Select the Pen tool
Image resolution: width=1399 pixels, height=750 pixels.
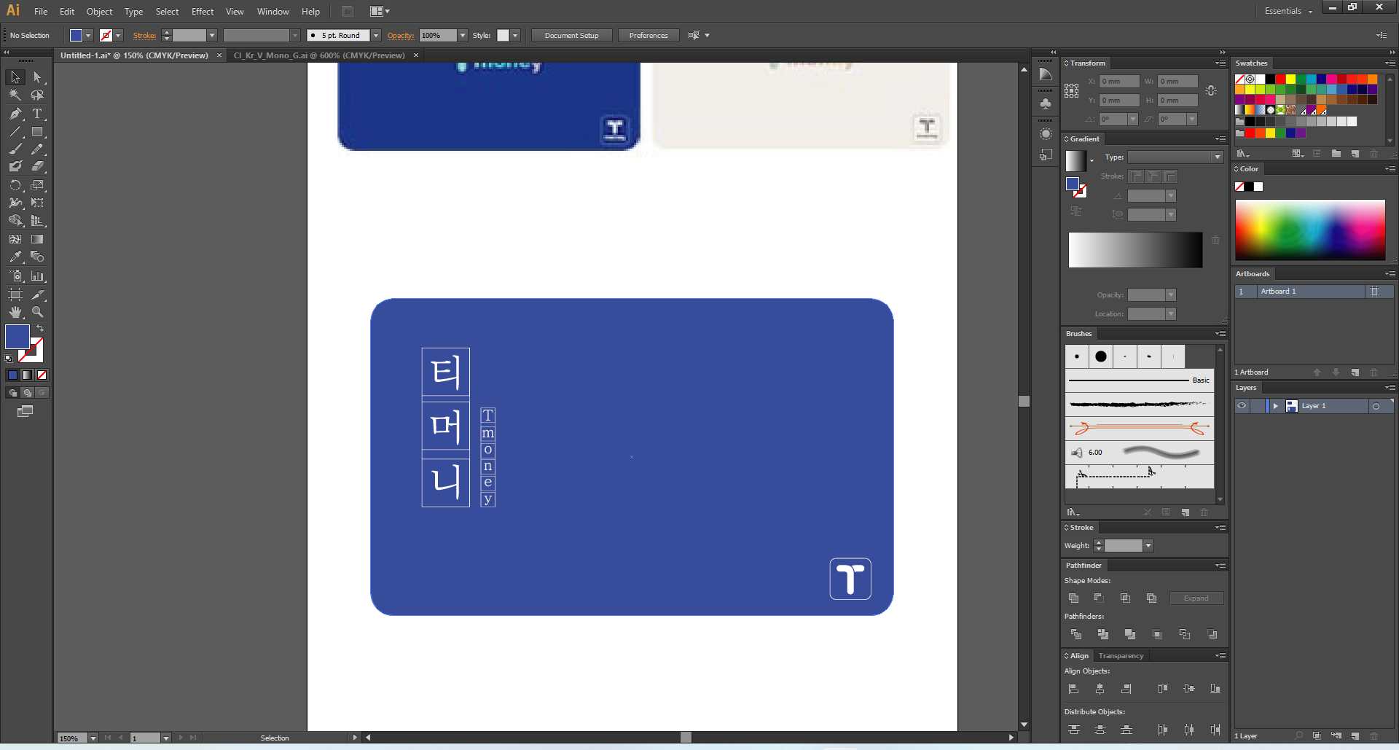[15, 114]
